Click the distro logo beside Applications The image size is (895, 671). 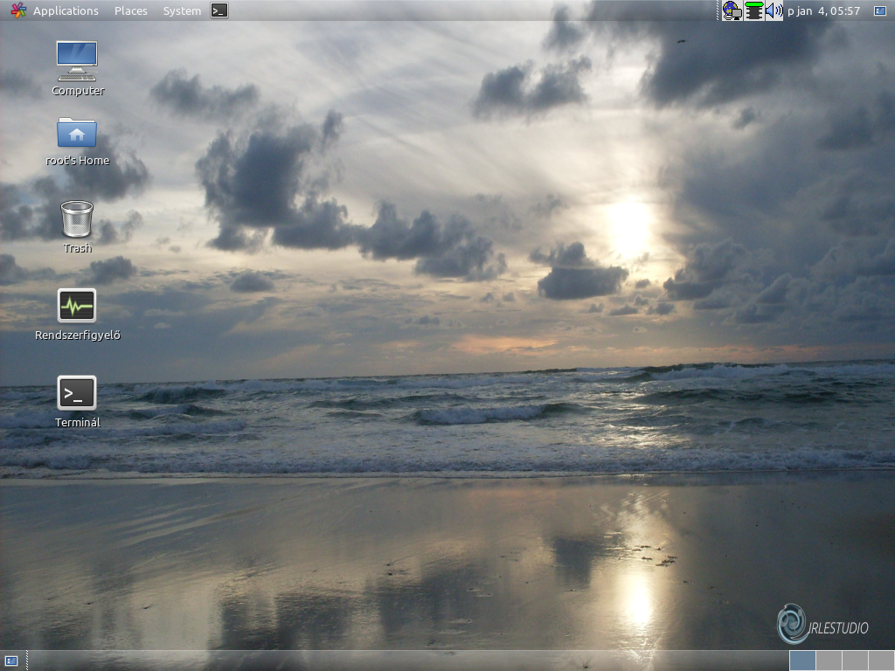coord(17,10)
